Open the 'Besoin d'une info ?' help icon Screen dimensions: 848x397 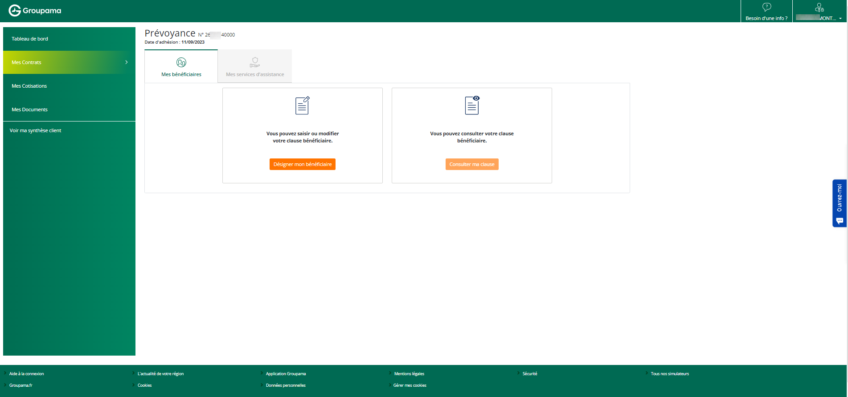[x=766, y=7]
